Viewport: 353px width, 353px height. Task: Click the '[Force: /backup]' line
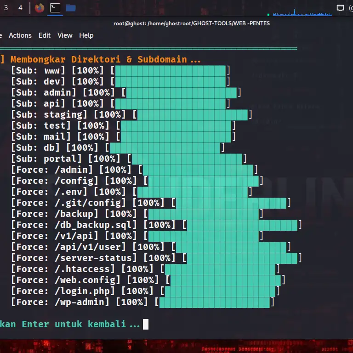[137, 214]
